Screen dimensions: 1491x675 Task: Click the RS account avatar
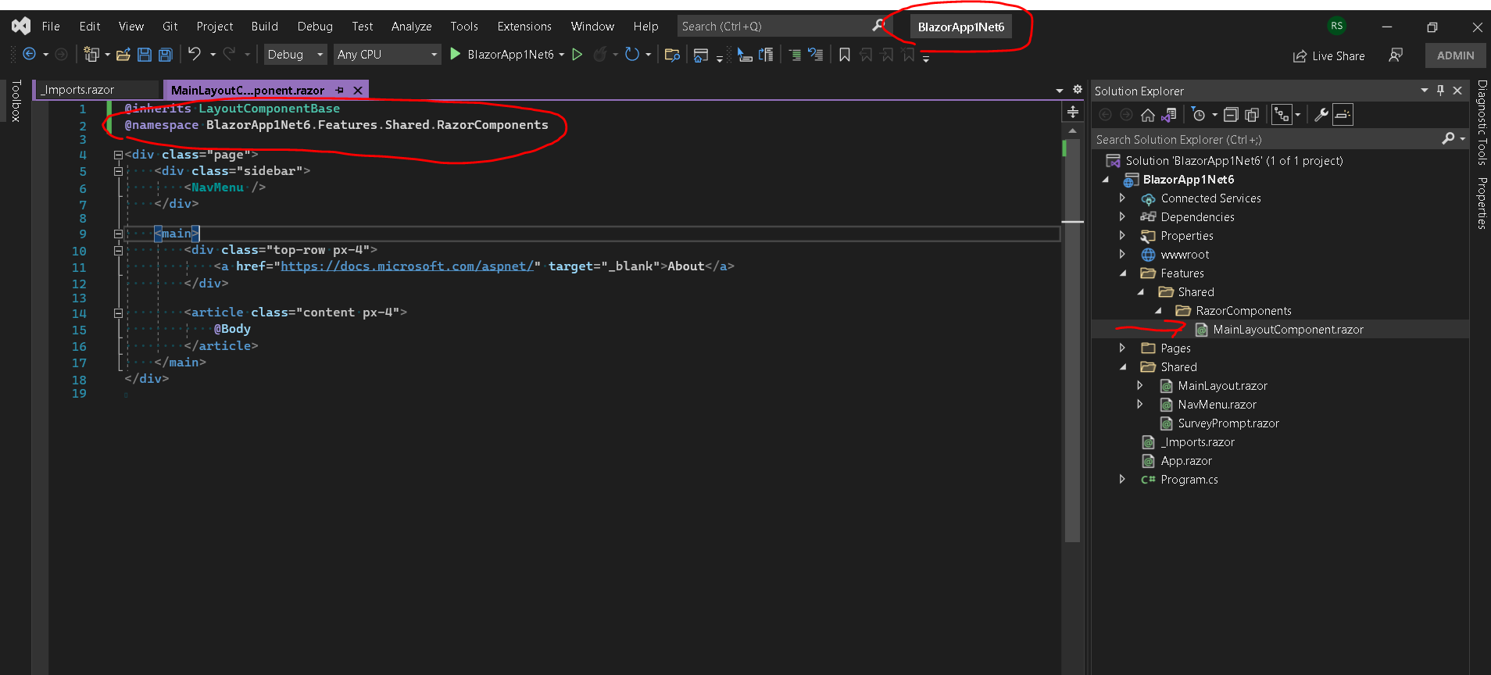click(x=1337, y=26)
